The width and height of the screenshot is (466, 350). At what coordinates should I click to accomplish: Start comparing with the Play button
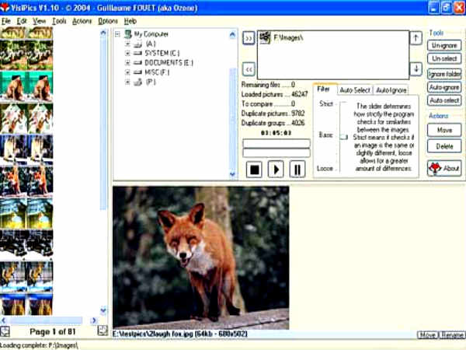(275, 169)
